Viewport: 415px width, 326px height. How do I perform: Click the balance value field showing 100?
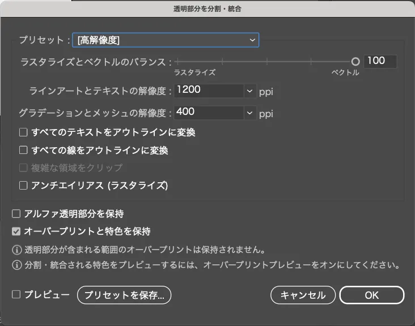pos(380,61)
